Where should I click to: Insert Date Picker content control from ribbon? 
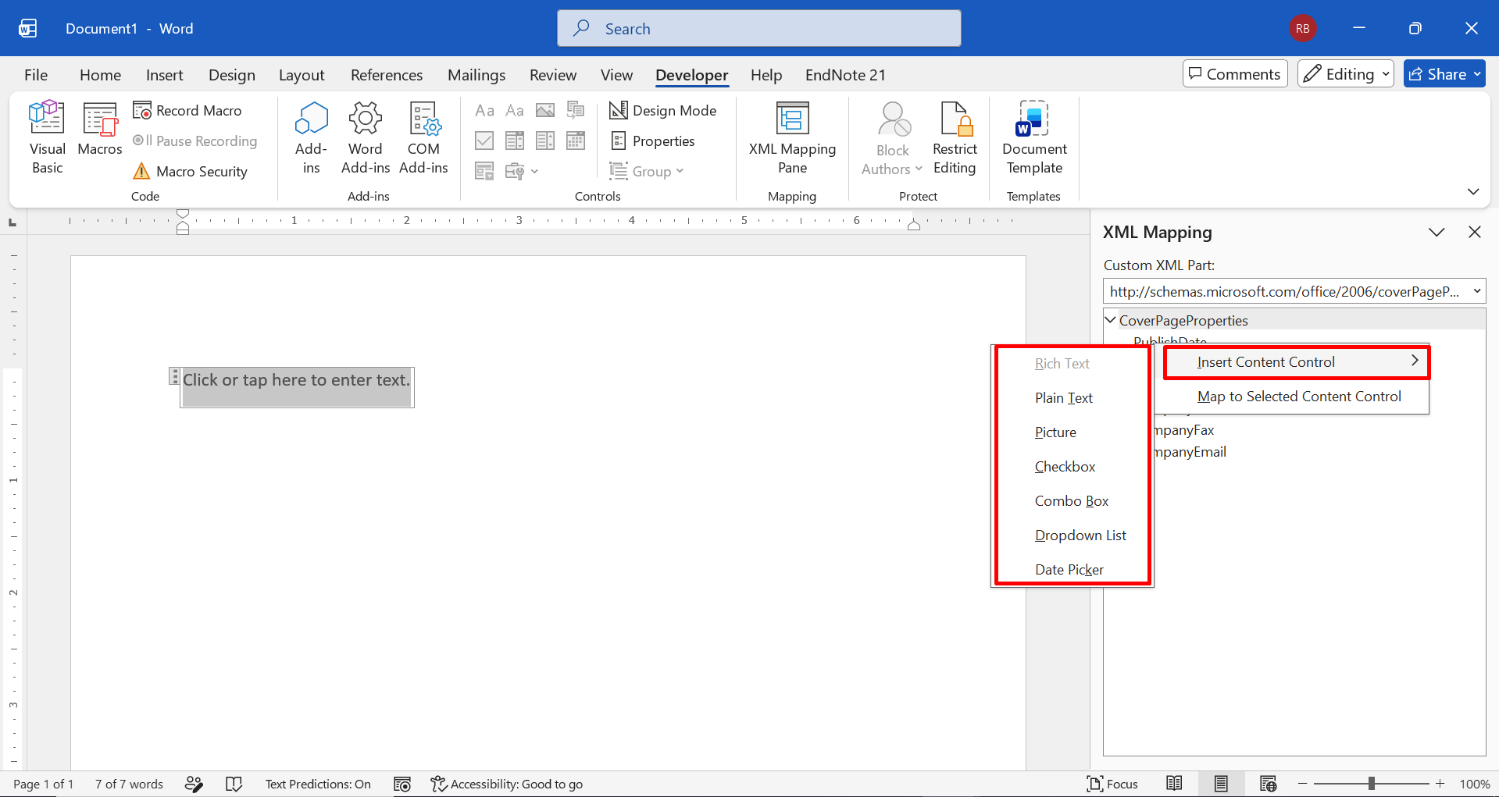[x=576, y=141]
